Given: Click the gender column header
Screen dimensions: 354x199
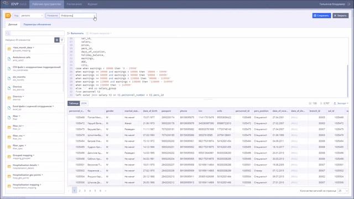Looking at the screenshot, I should (113, 111).
